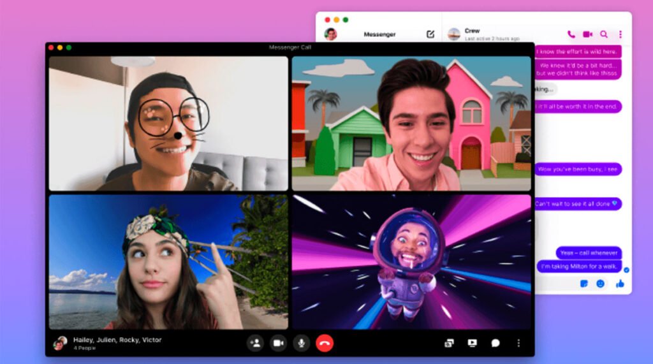Send a thumbs-up like in the chat
Image resolution: width=653 pixels, height=364 pixels.
pos(620,284)
